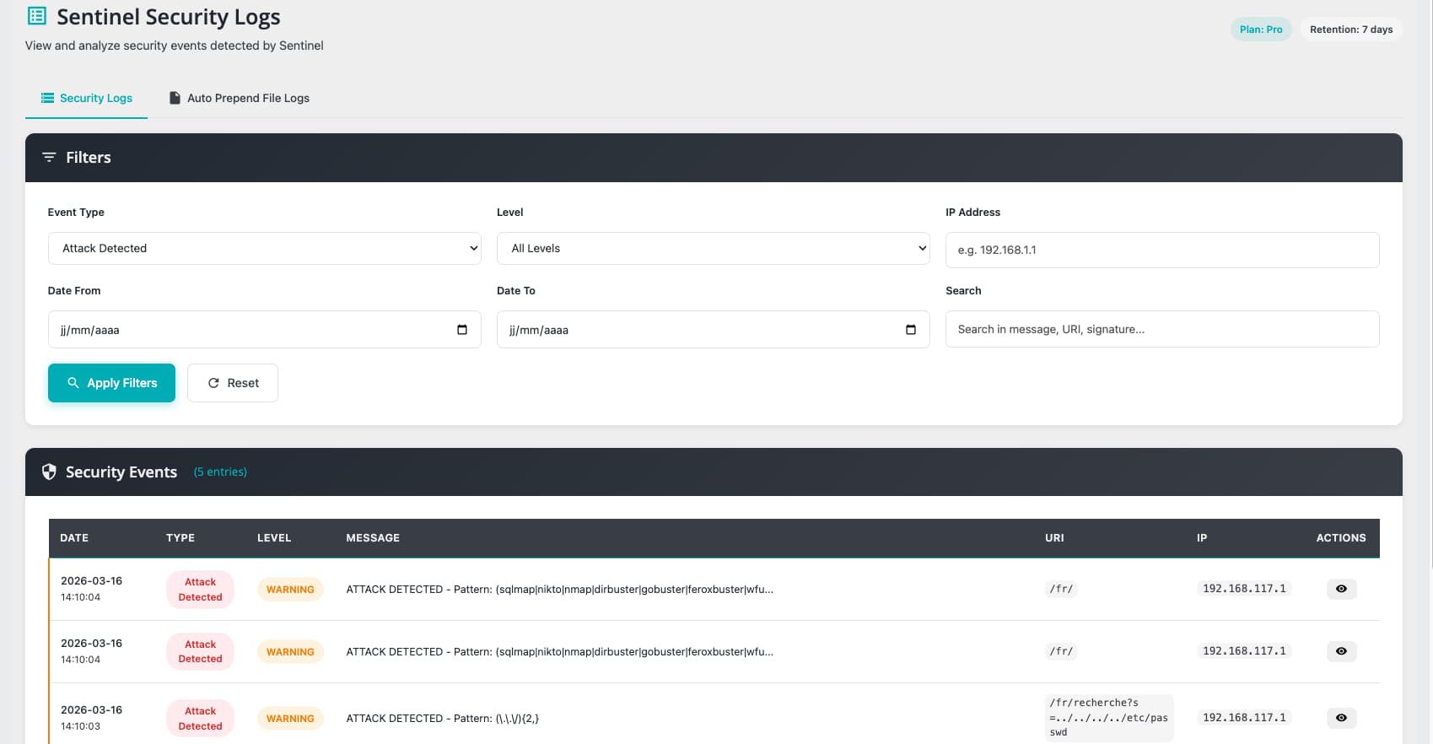The width and height of the screenshot is (1433, 744).
Task: View details of the second /fr/ event
Action: 1340,651
